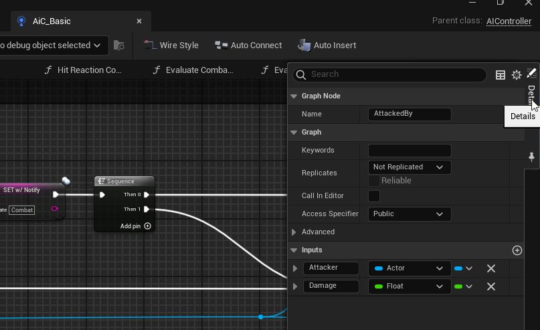Open the AIController parent class link
Screen dimensions: 540x330
click(x=509, y=21)
